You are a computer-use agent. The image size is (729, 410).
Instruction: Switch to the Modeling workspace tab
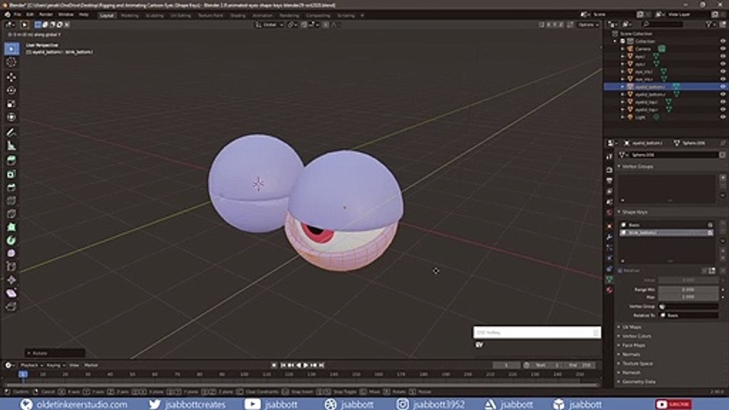tap(129, 15)
